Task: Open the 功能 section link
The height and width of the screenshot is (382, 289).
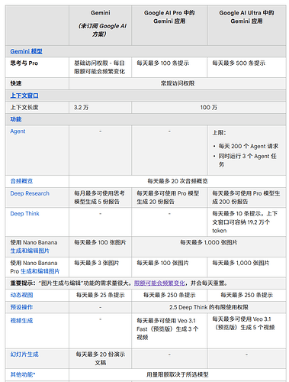Action: [x=16, y=119]
